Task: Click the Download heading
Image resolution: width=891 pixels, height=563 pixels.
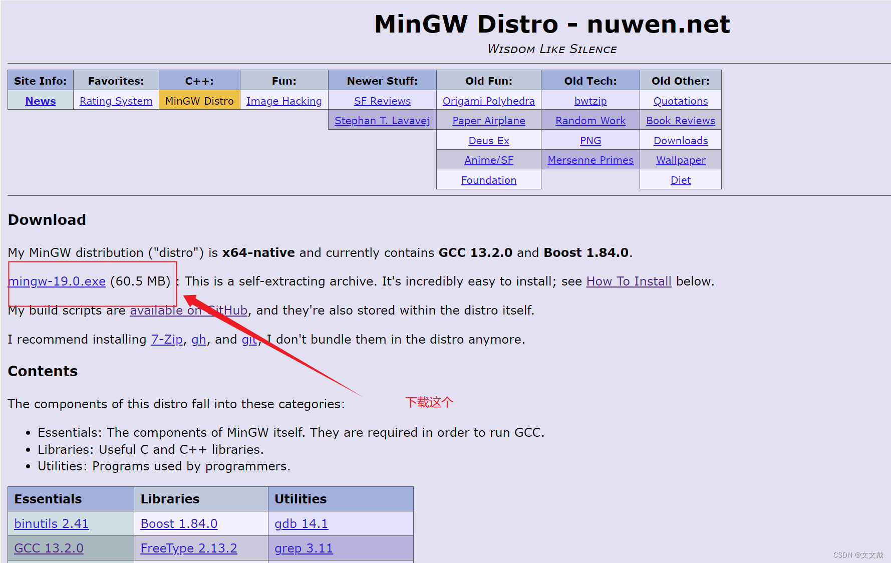Action: (x=47, y=219)
